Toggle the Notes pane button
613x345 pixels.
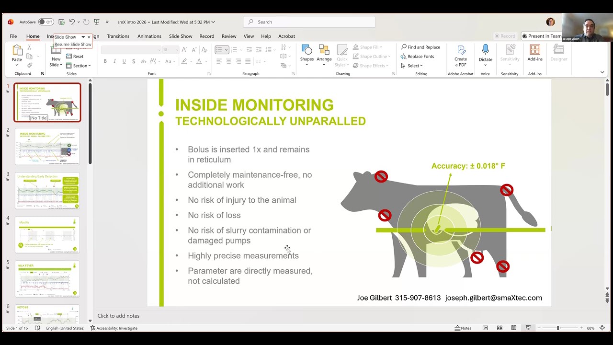coord(463,328)
